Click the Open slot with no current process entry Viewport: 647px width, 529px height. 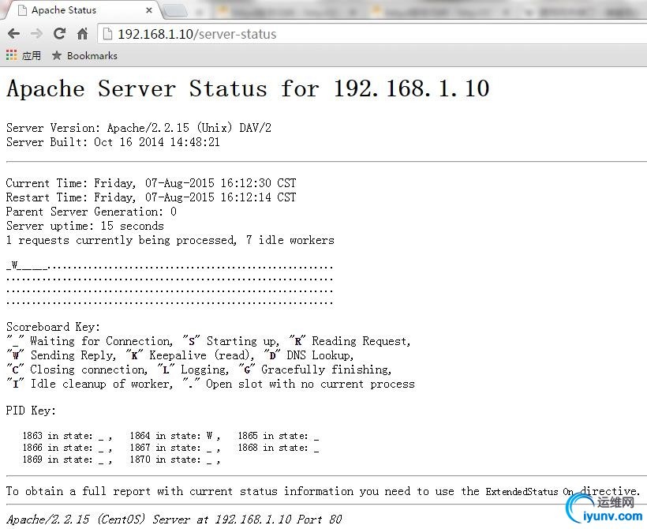coord(298,384)
